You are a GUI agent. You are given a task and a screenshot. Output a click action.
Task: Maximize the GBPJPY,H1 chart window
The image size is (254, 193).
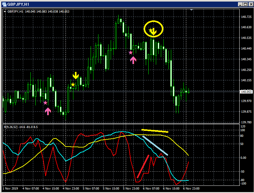246,4
